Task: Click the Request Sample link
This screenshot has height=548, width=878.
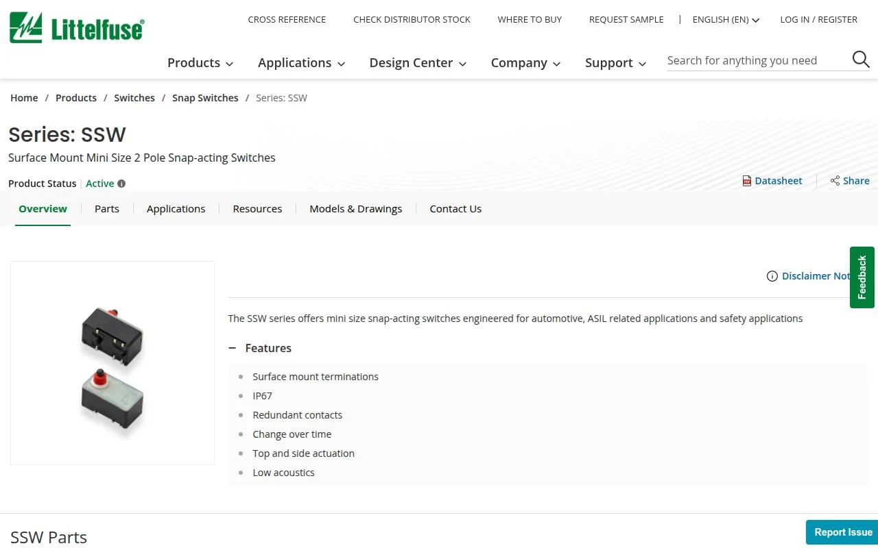Action: click(626, 19)
